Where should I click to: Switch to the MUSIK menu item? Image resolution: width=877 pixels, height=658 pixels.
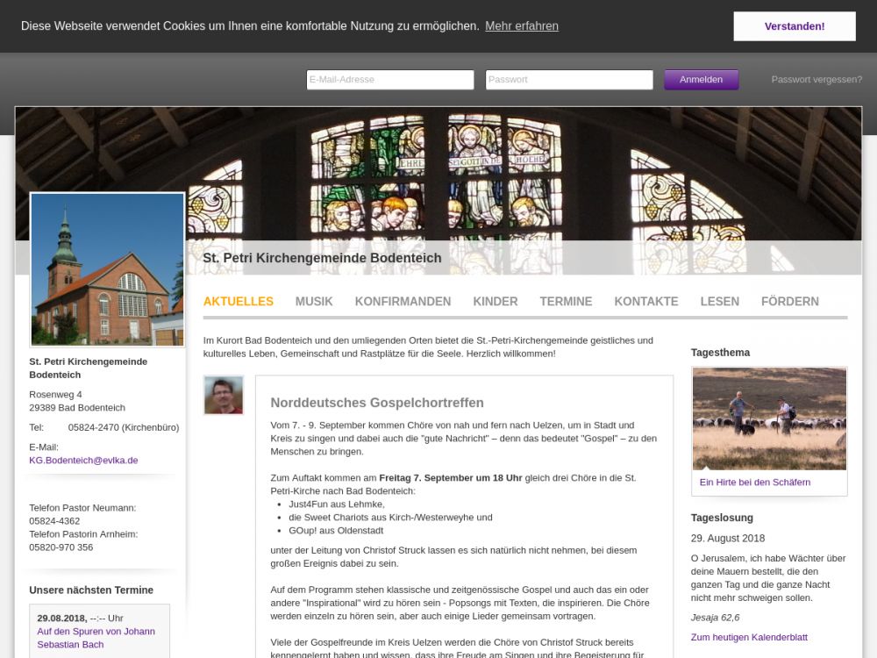[314, 302]
